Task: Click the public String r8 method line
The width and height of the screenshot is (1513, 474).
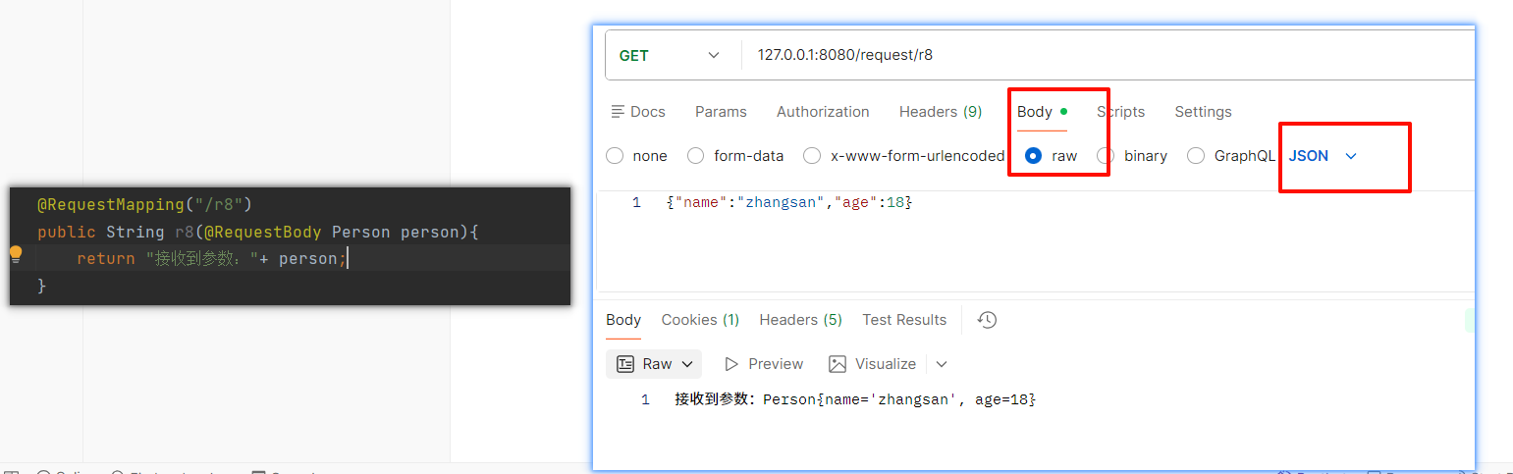Action: point(257,233)
